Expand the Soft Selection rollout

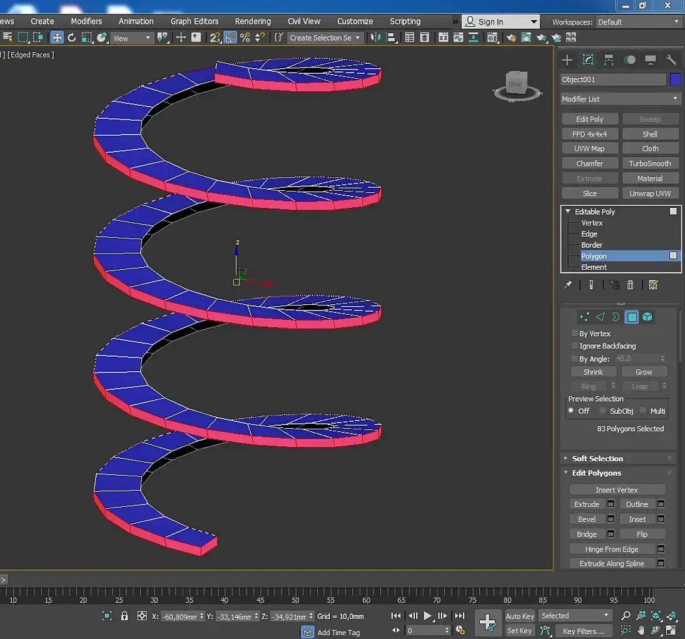597,459
